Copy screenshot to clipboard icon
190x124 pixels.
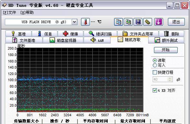coord(128,22)
